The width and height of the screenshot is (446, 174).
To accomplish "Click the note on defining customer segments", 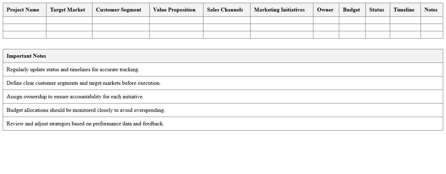I will (84, 83).
